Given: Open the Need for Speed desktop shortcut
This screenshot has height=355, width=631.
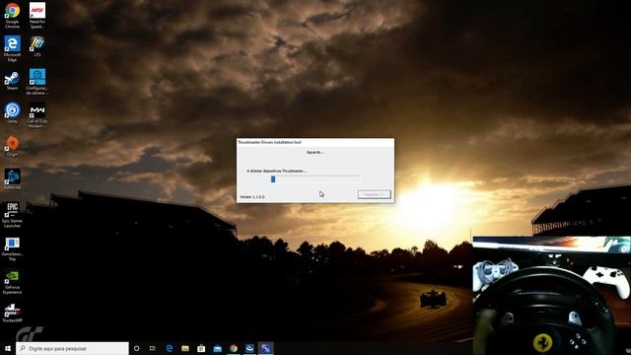Looking at the screenshot, I should pos(37,16).
